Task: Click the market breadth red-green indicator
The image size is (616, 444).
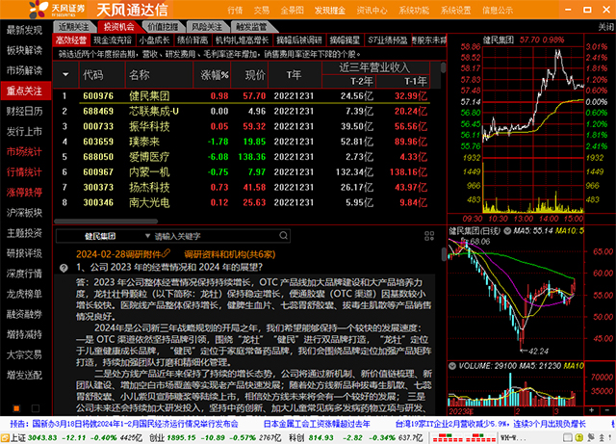Action: pos(464,437)
